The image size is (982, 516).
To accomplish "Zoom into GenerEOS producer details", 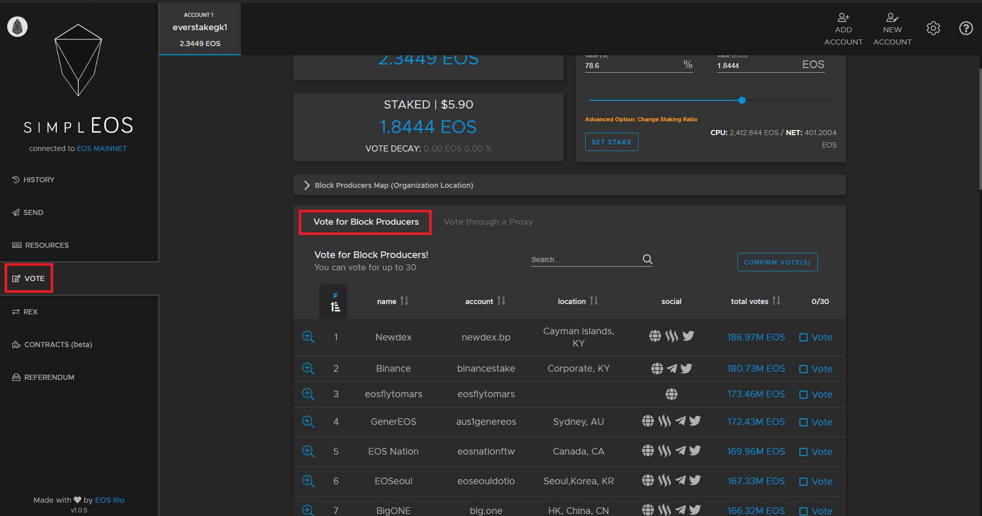I will [x=308, y=422].
